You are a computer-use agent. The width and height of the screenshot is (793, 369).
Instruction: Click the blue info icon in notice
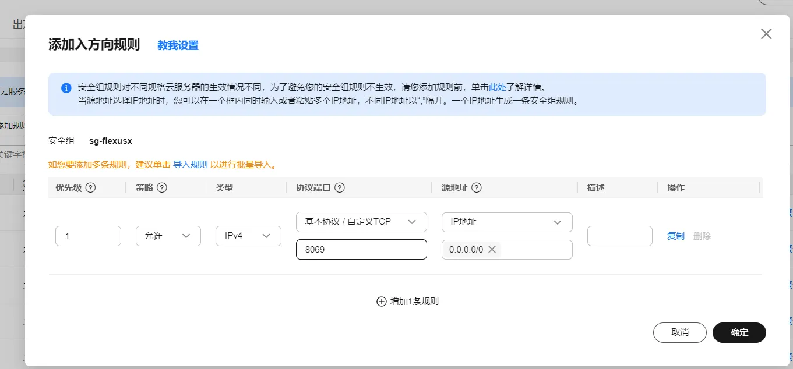click(x=66, y=88)
